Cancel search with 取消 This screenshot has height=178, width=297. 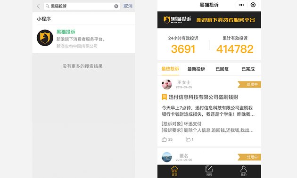pyautogui.click(x=128, y=6)
